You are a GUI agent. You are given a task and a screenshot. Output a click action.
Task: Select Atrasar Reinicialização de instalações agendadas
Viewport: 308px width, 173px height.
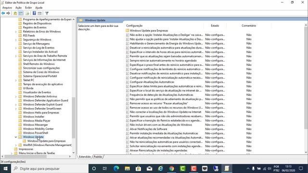[158, 150]
